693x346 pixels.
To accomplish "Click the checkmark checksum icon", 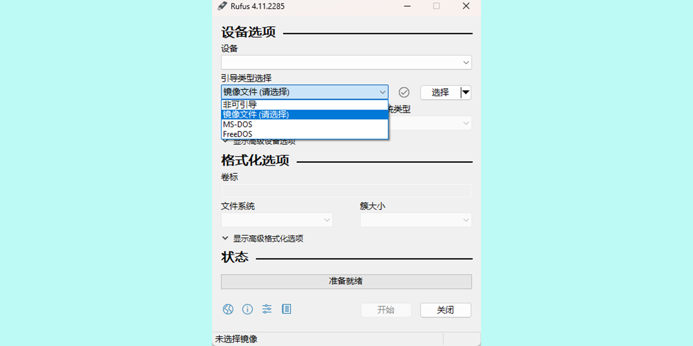I will click(x=404, y=92).
